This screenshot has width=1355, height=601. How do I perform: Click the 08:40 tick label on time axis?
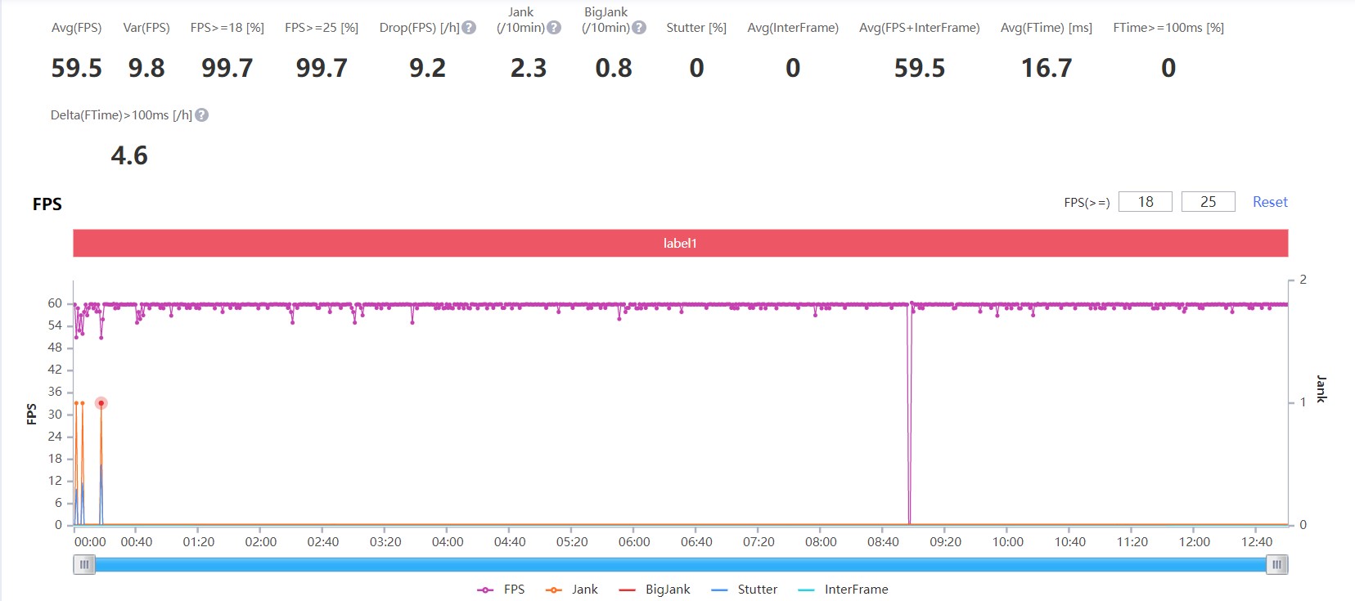pyautogui.click(x=883, y=542)
